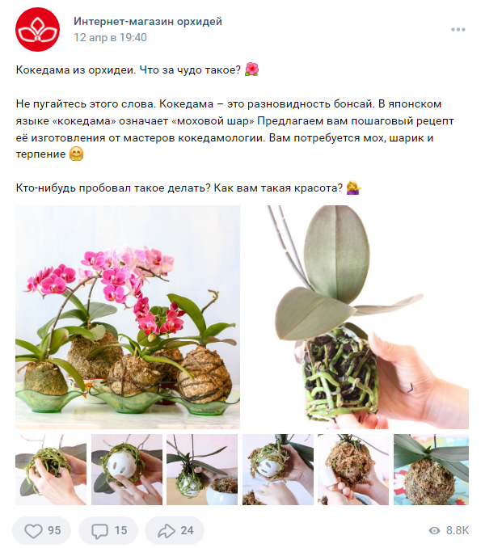Open the last thumbnail of finished moss ball

431,470
